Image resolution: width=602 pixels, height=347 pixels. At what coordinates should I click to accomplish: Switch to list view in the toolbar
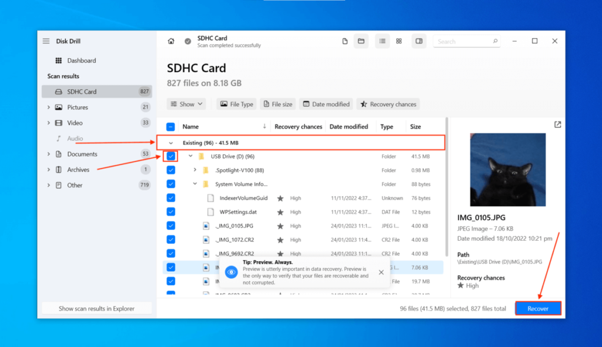pyautogui.click(x=382, y=41)
